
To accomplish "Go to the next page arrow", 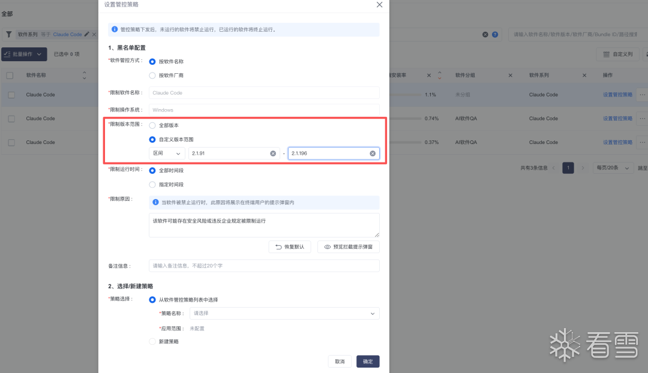I will pyautogui.click(x=583, y=168).
